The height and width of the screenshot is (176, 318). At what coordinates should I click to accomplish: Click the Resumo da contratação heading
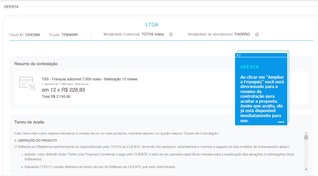[36, 64]
